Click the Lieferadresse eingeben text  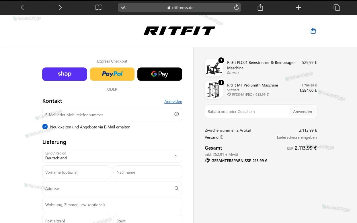pyautogui.click(x=297, y=137)
